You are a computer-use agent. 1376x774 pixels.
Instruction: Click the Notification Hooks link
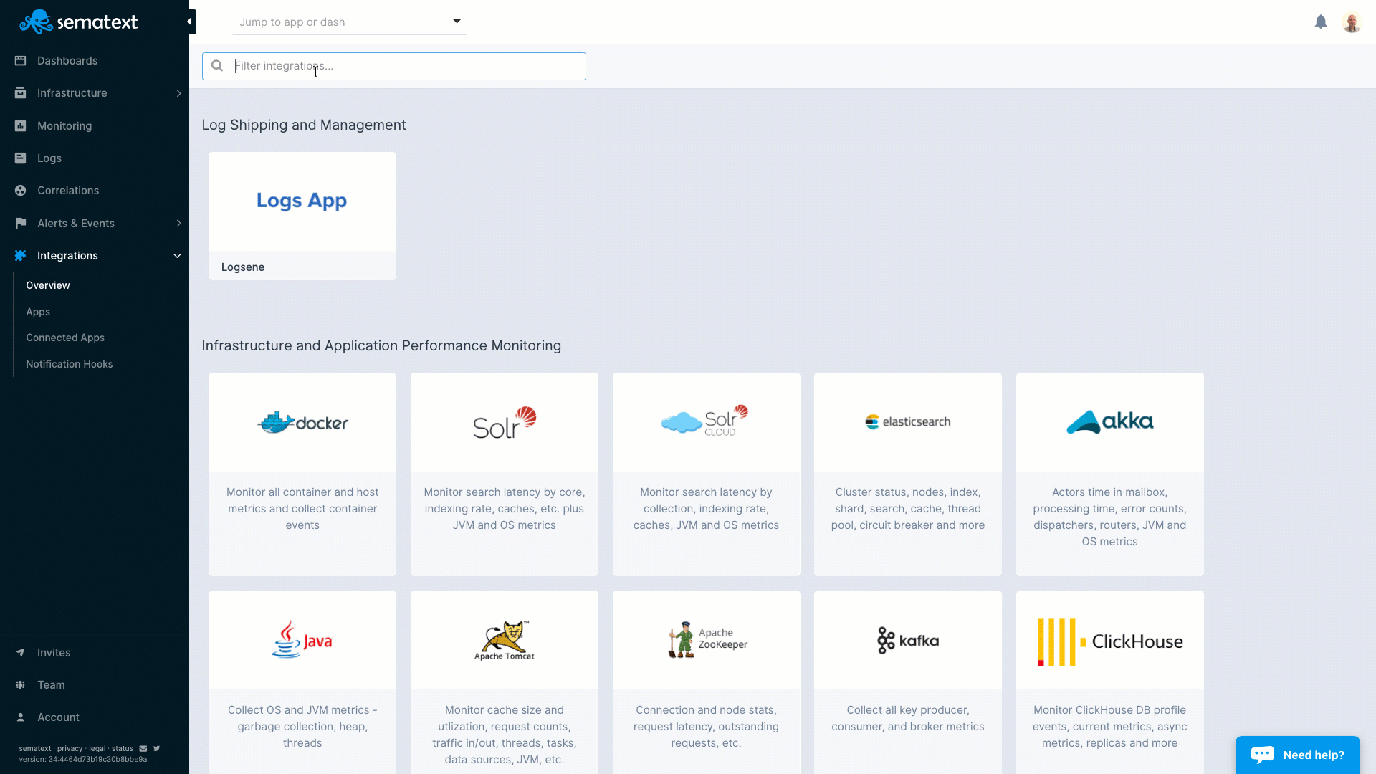tap(69, 363)
